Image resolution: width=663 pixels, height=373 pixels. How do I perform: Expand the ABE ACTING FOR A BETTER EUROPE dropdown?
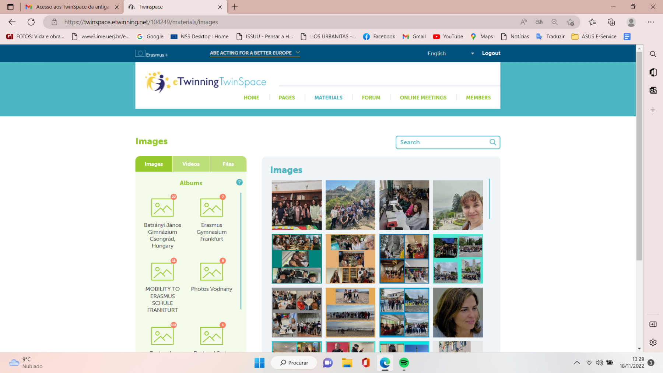[x=255, y=53]
